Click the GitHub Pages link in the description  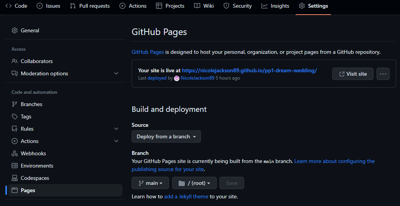click(148, 52)
